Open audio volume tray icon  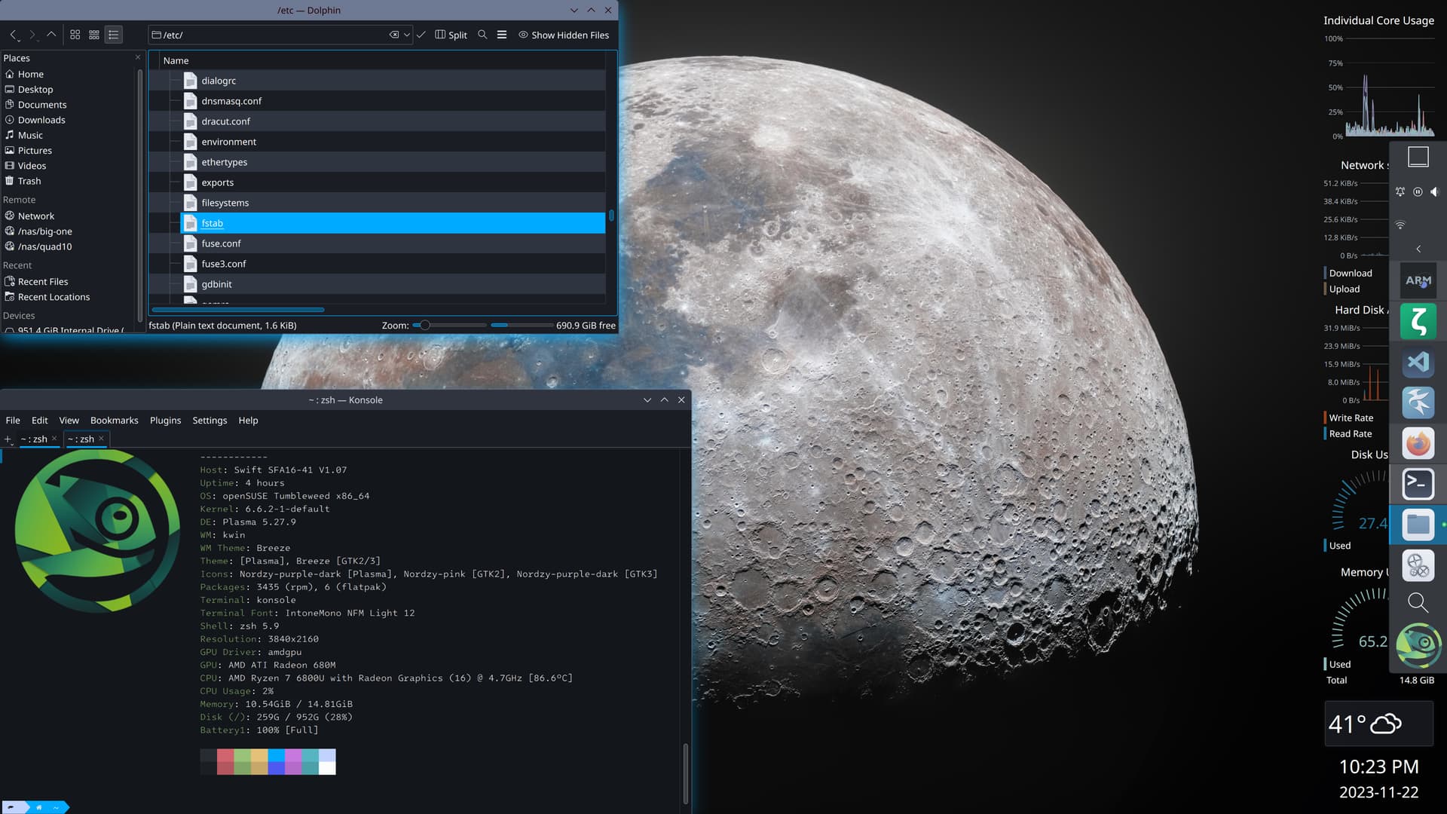(1435, 192)
